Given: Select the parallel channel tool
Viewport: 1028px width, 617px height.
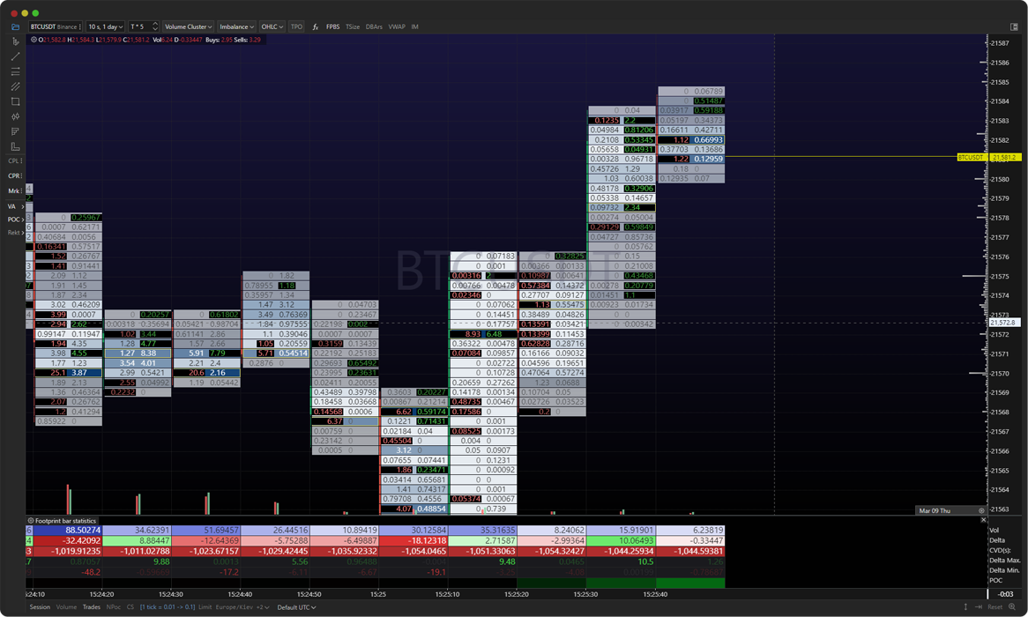Looking at the screenshot, I should tap(13, 86).
